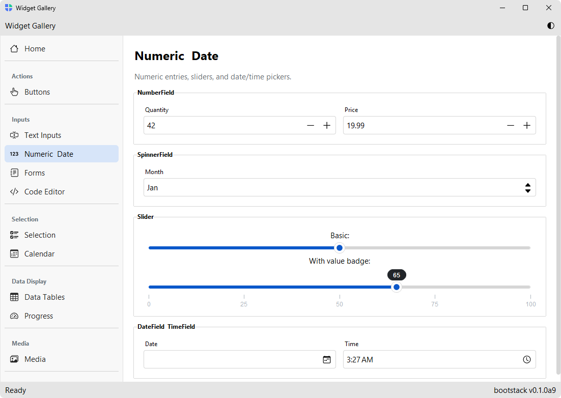Click the 50 label on the slider scale
The height and width of the screenshot is (398, 561).
(x=340, y=304)
